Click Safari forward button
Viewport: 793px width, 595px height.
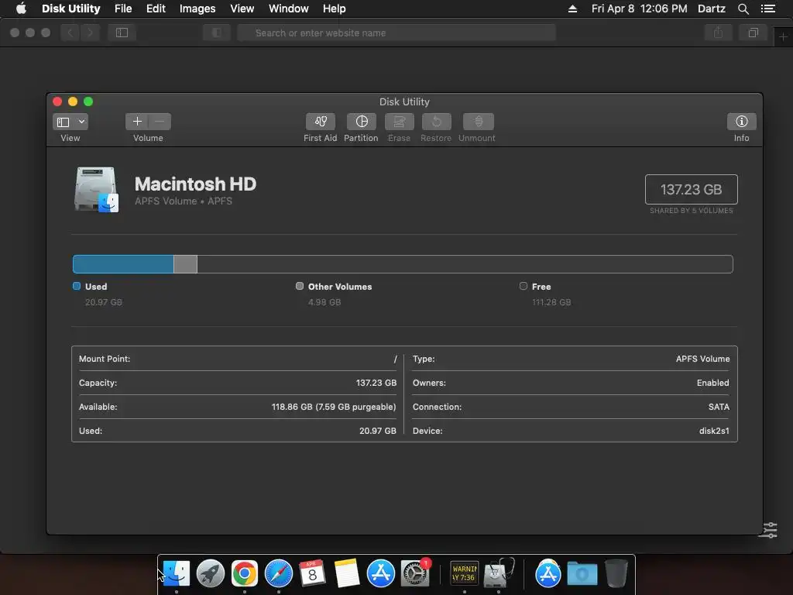click(x=90, y=33)
